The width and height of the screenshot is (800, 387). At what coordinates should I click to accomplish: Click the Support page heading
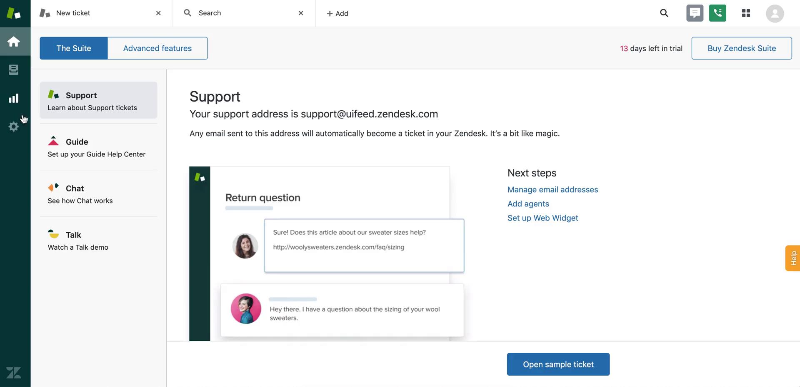pyautogui.click(x=215, y=97)
